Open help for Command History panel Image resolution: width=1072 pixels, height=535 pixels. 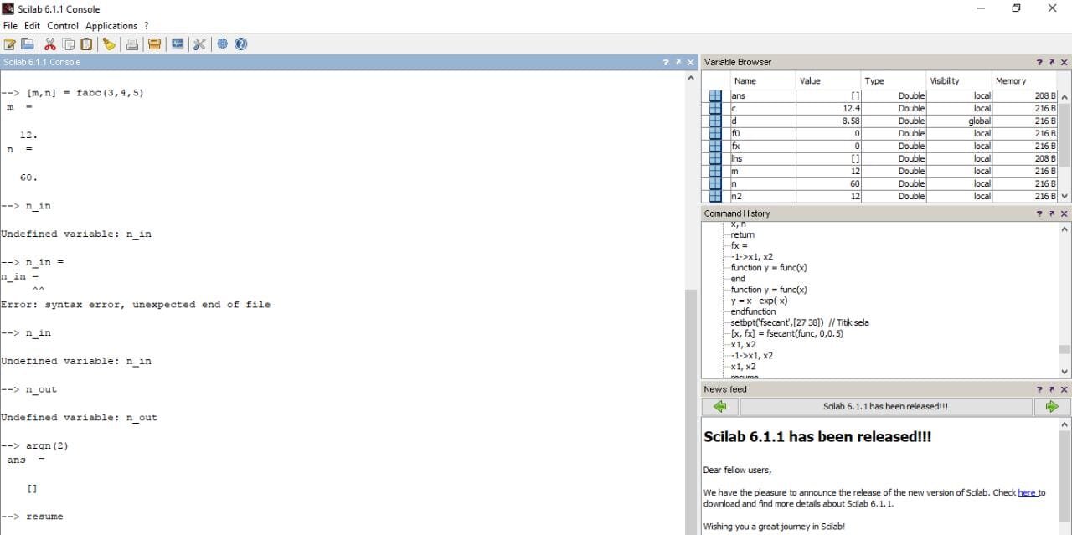(1039, 214)
